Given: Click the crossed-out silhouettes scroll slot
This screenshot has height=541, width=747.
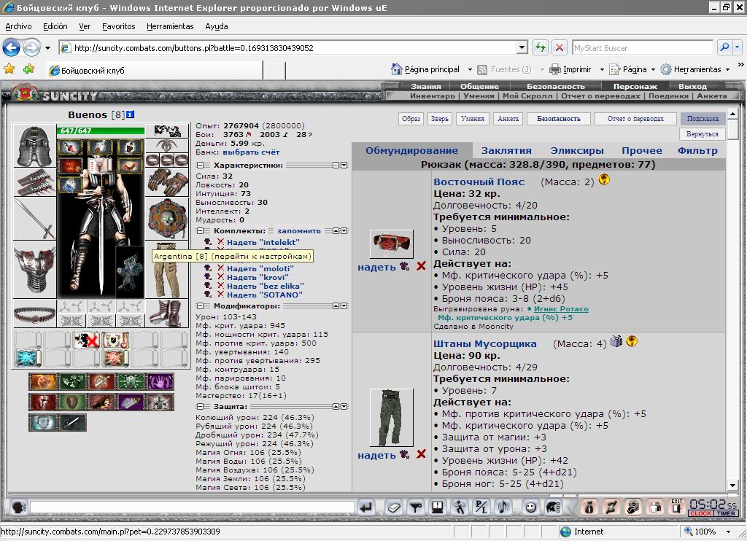Looking at the screenshot, I should pyautogui.click(x=86, y=340).
